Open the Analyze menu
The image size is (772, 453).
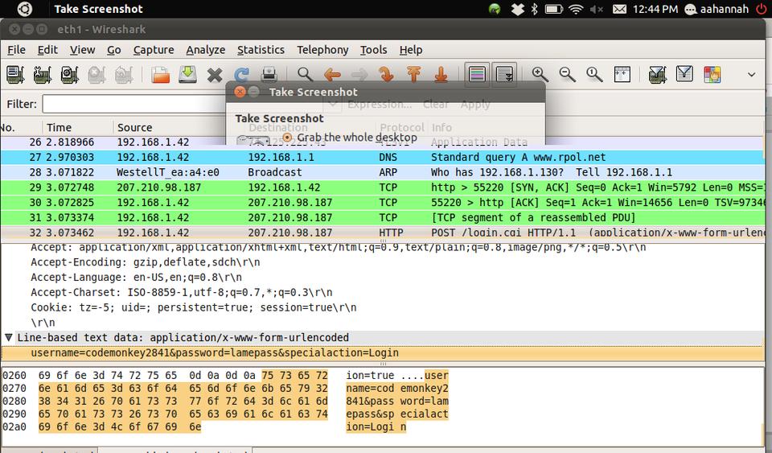tap(205, 50)
